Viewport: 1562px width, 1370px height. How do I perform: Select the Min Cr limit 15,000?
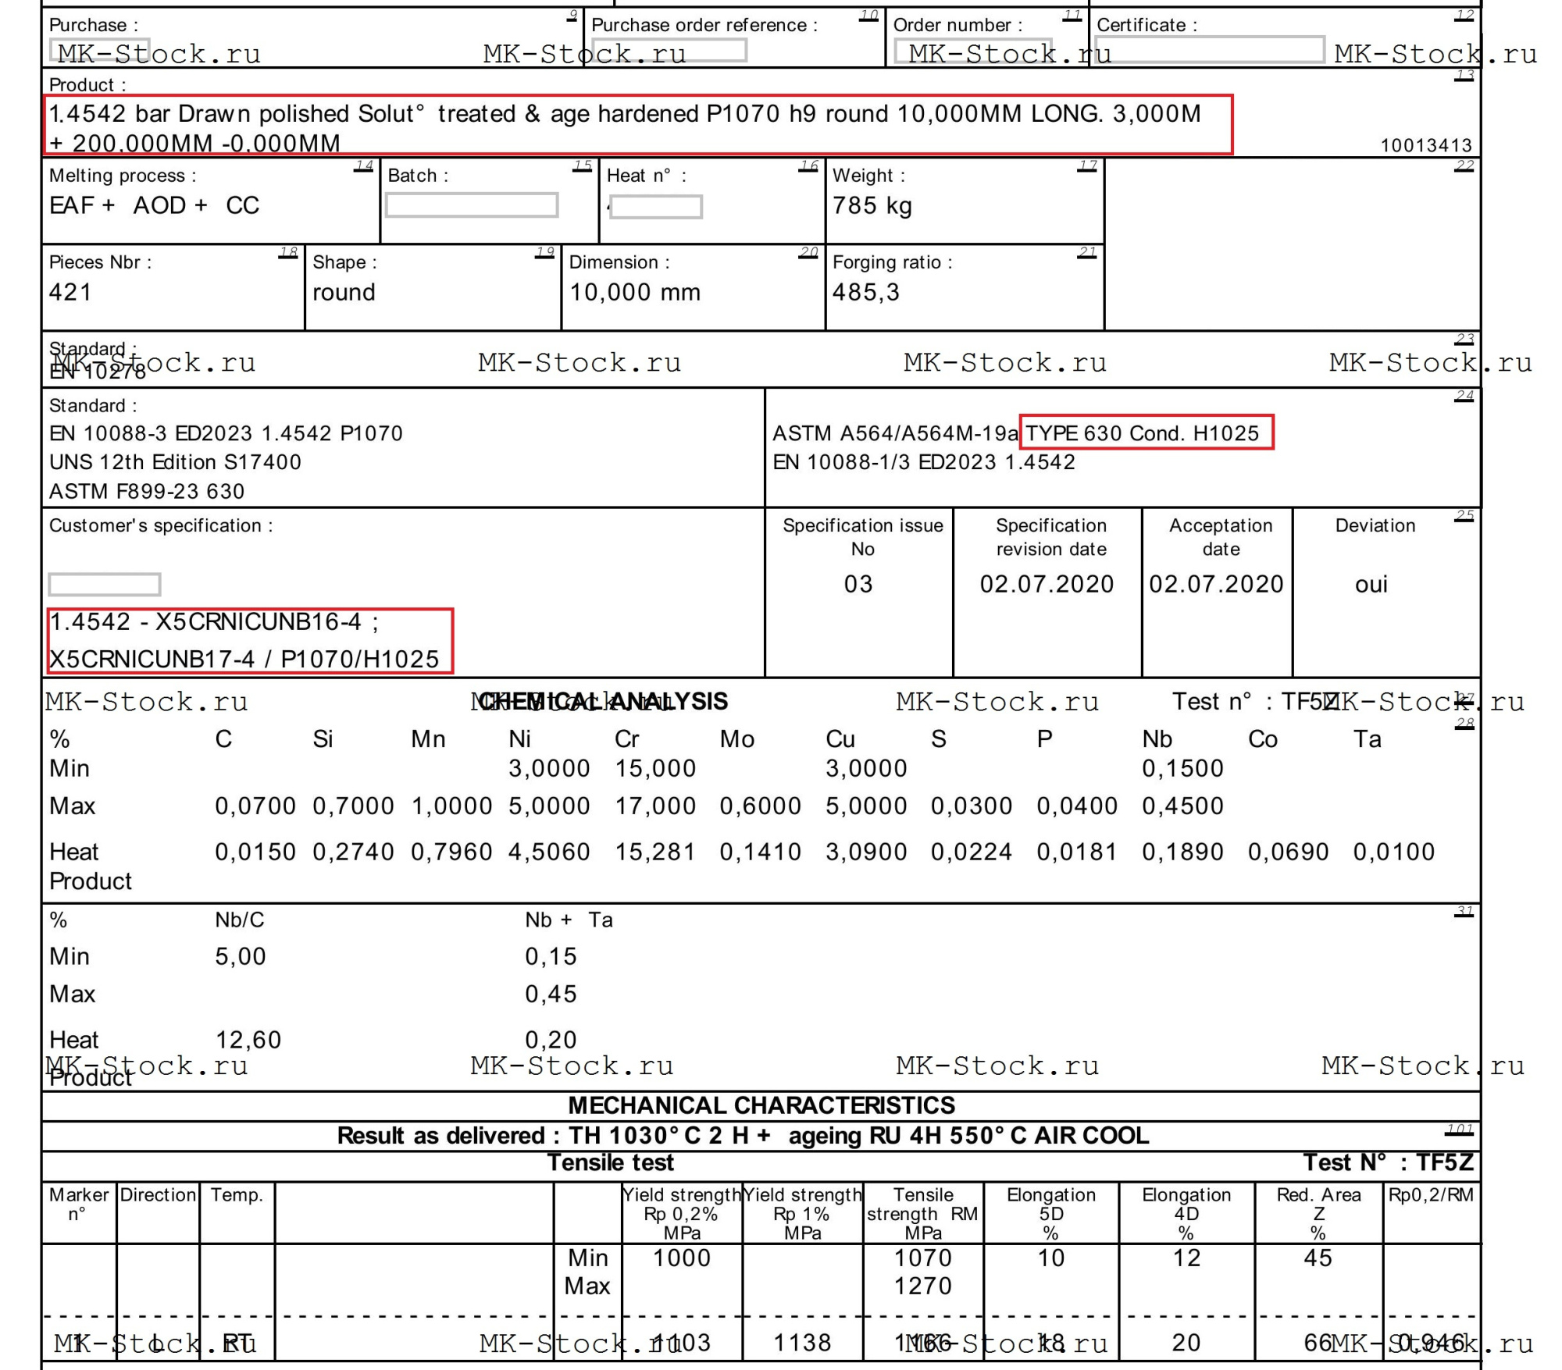click(x=654, y=768)
